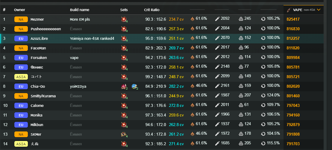Click the Pyro DMG icon in Pusheeeeeeeeen's row
The image size is (332, 150).
click(192, 28)
